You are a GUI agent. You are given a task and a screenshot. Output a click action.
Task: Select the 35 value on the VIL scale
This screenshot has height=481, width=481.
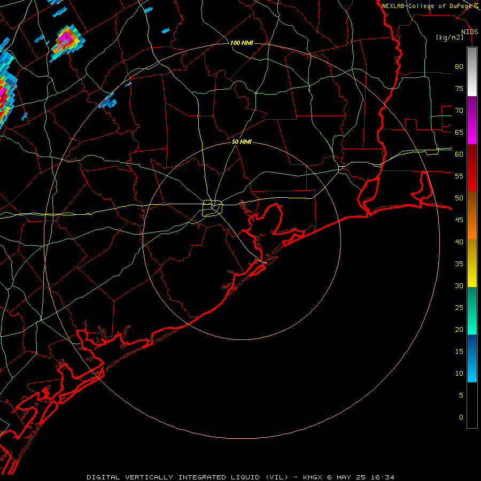[459, 264]
